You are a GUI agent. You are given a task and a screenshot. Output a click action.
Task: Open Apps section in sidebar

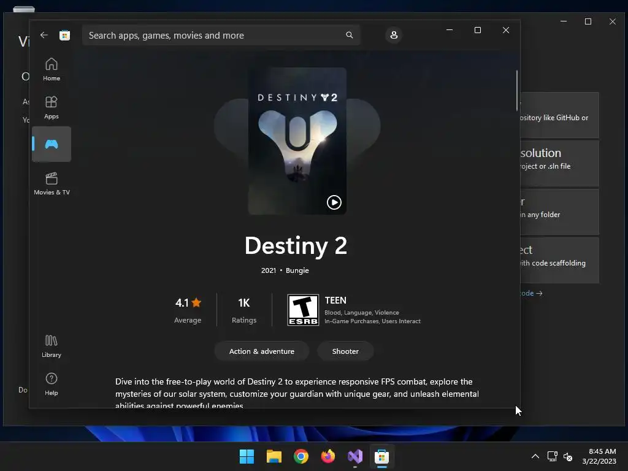(x=52, y=107)
